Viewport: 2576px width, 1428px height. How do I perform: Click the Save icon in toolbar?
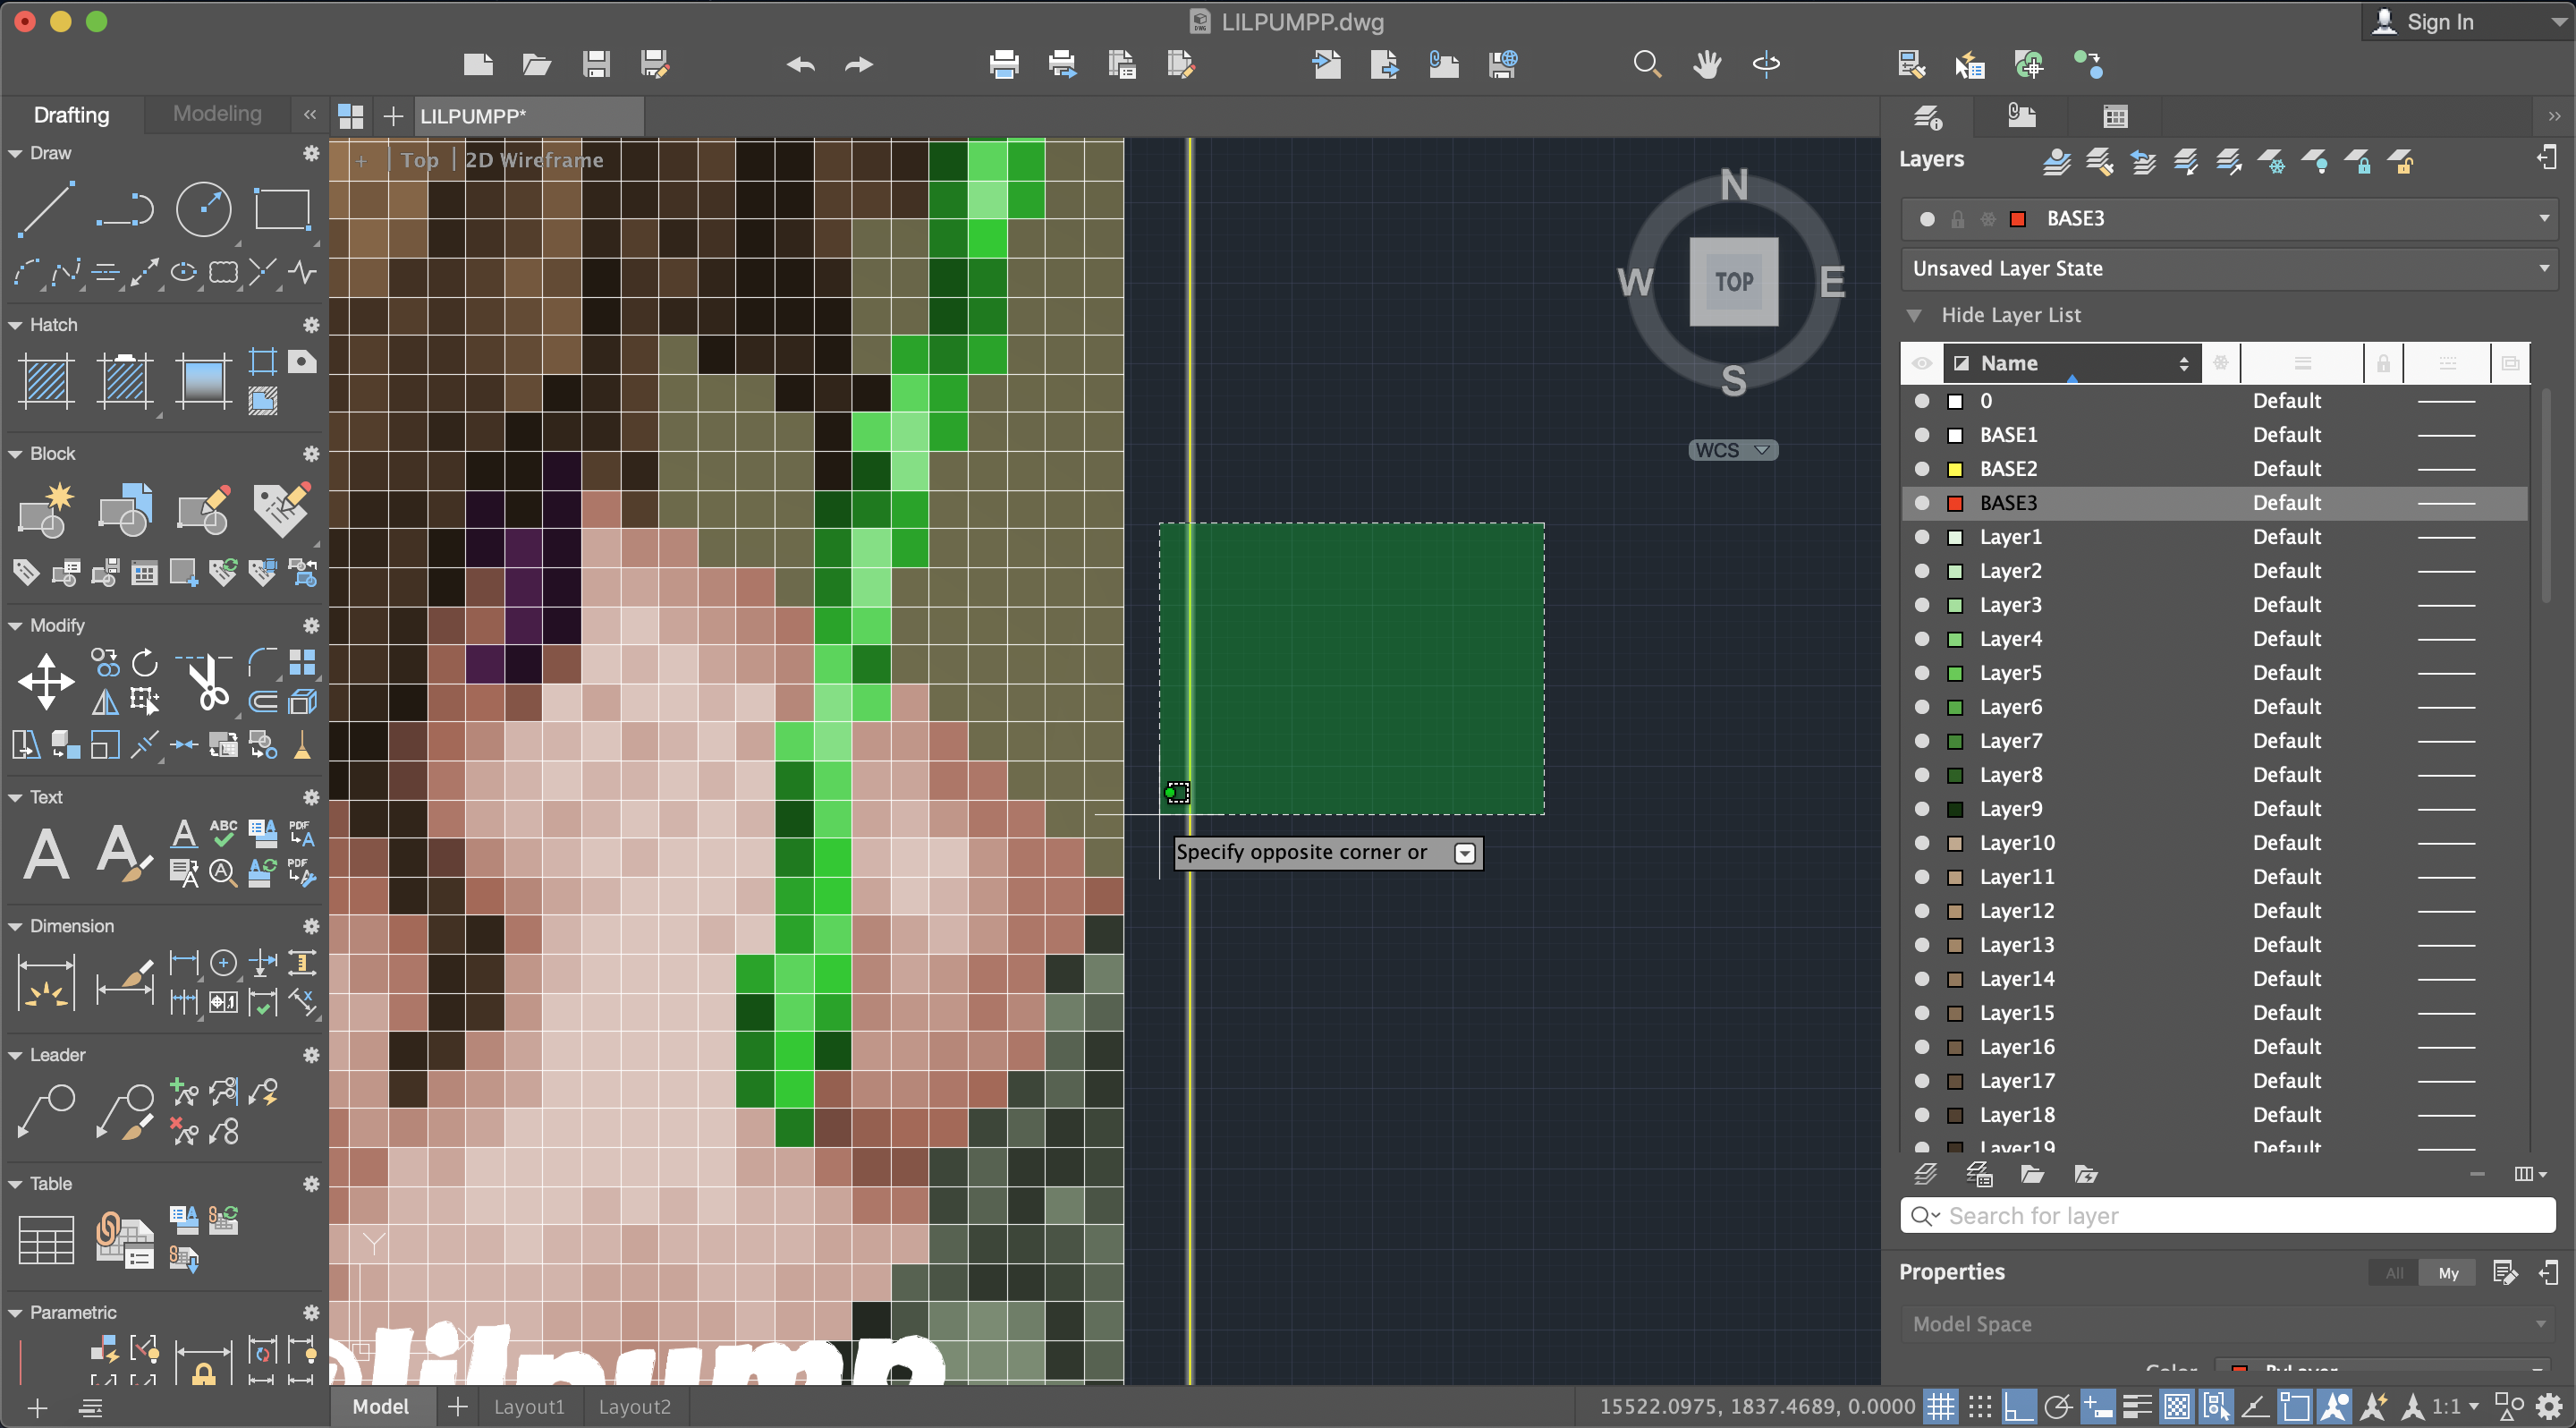pos(596,65)
